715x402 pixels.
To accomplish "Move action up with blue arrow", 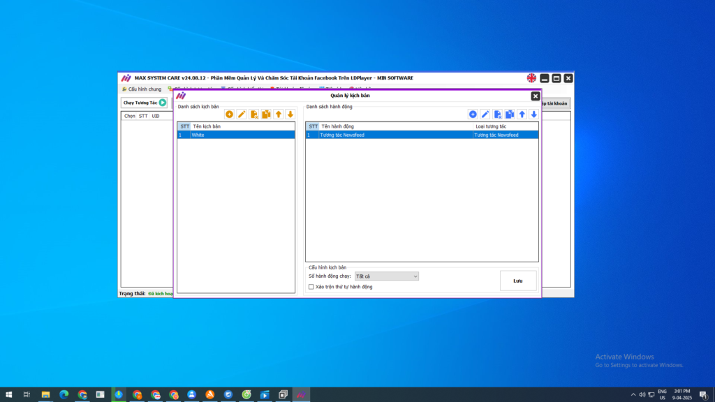I will tap(522, 114).
